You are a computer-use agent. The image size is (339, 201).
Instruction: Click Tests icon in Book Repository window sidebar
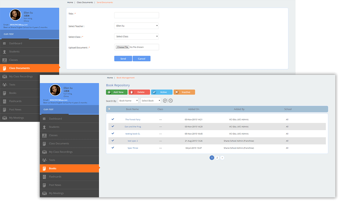[44, 160]
